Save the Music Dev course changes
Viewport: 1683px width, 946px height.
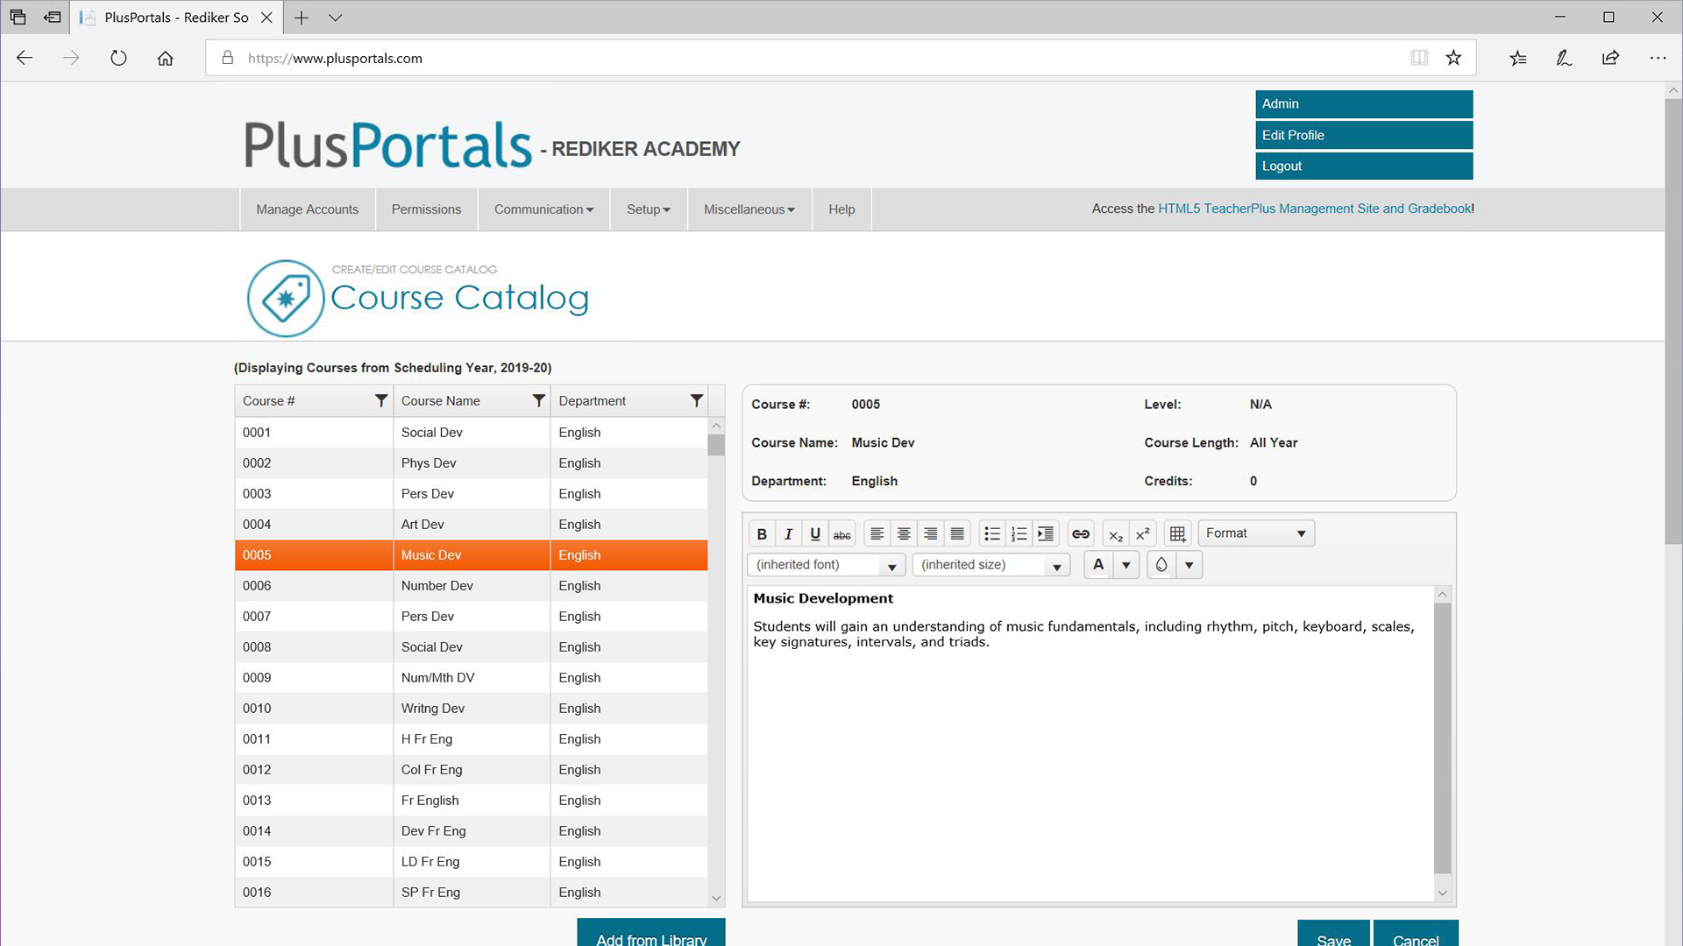[1333, 937]
